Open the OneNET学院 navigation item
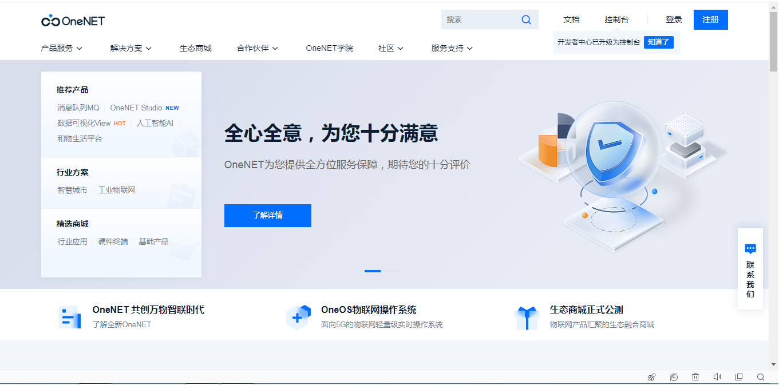 tap(329, 48)
